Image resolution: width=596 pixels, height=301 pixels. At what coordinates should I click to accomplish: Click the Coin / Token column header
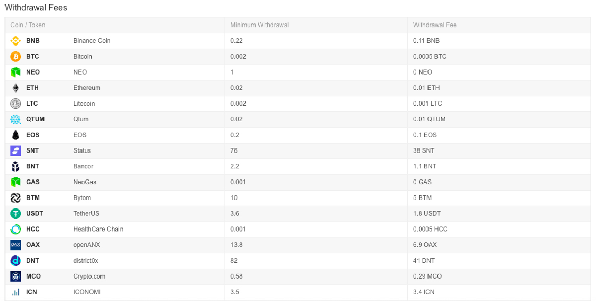[28, 25]
